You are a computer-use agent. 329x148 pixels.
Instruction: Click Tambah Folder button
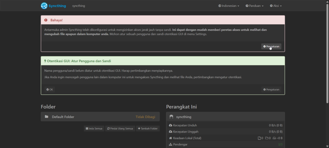[x=148, y=129]
